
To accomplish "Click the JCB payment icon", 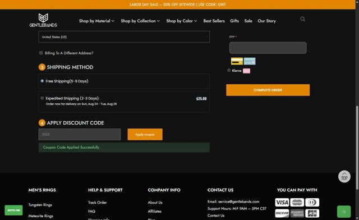I will 312,213.
